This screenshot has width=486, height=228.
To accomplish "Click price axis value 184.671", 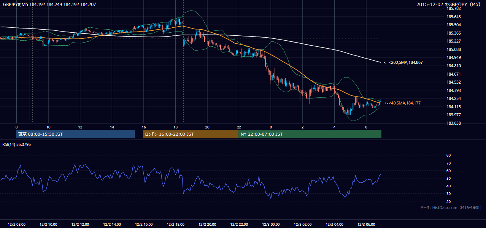I will [454, 74].
